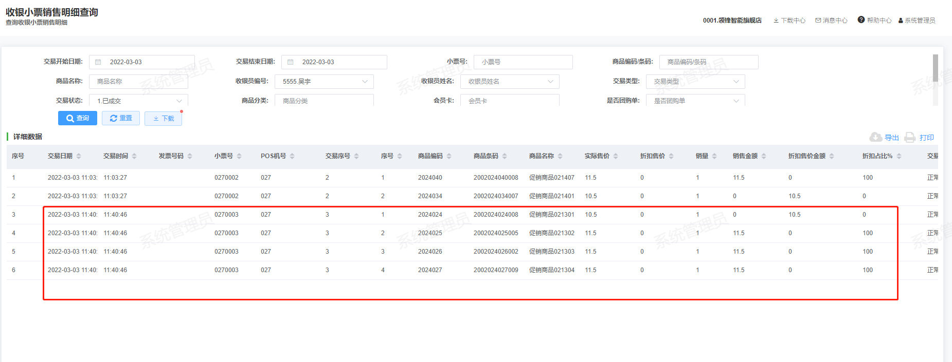Click product code cell 2024034
Viewport: 952px width, 362px height.
(x=430, y=196)
